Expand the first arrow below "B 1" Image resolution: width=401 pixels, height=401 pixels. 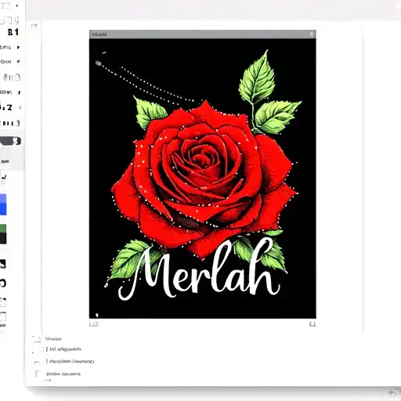[18, 47]
